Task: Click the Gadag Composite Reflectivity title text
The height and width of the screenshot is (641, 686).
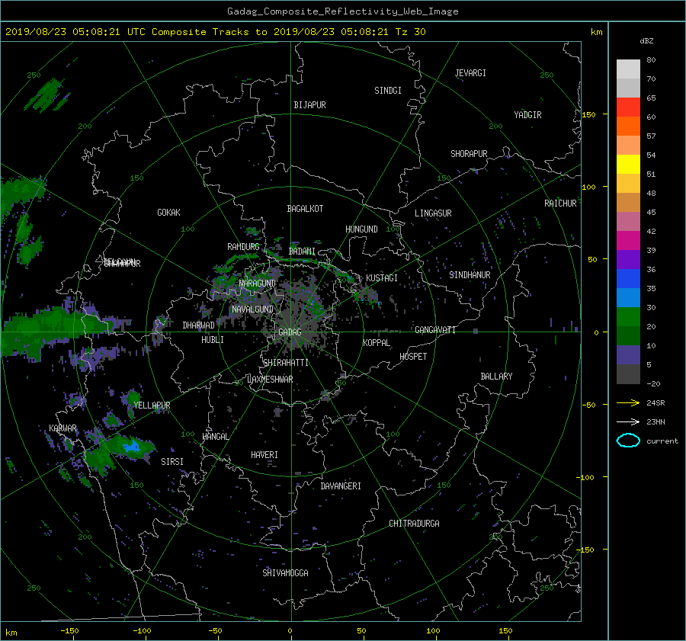Action: pyautogui.click(x=342, y=11)
